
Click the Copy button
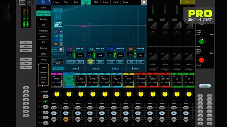pos(26,59)
